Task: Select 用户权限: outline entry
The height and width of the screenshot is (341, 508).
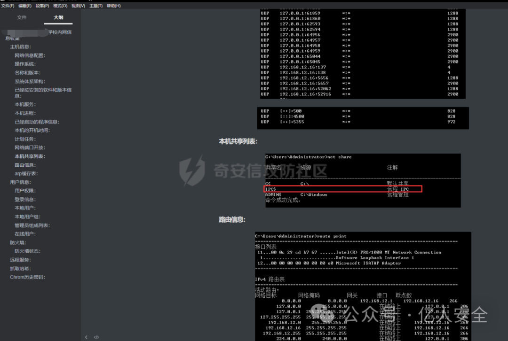Action: [25, 191]
